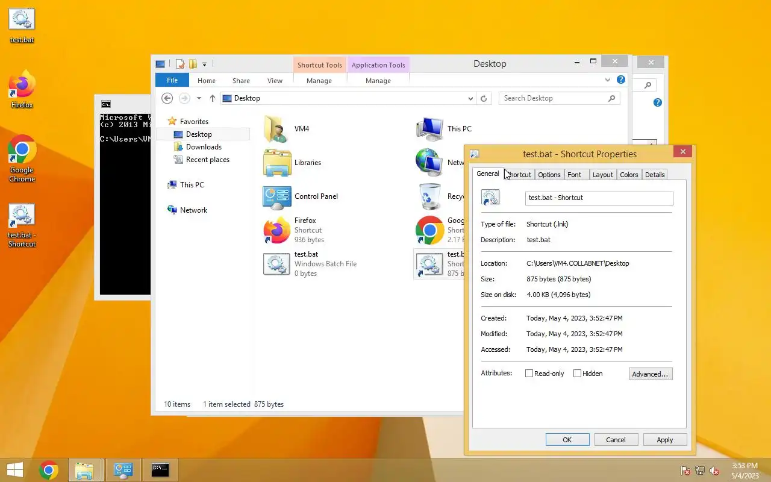The width and height of the screenshot is (771, 482).
Task: Switch to Home ribbon tab
Action: tap(207, 80)
